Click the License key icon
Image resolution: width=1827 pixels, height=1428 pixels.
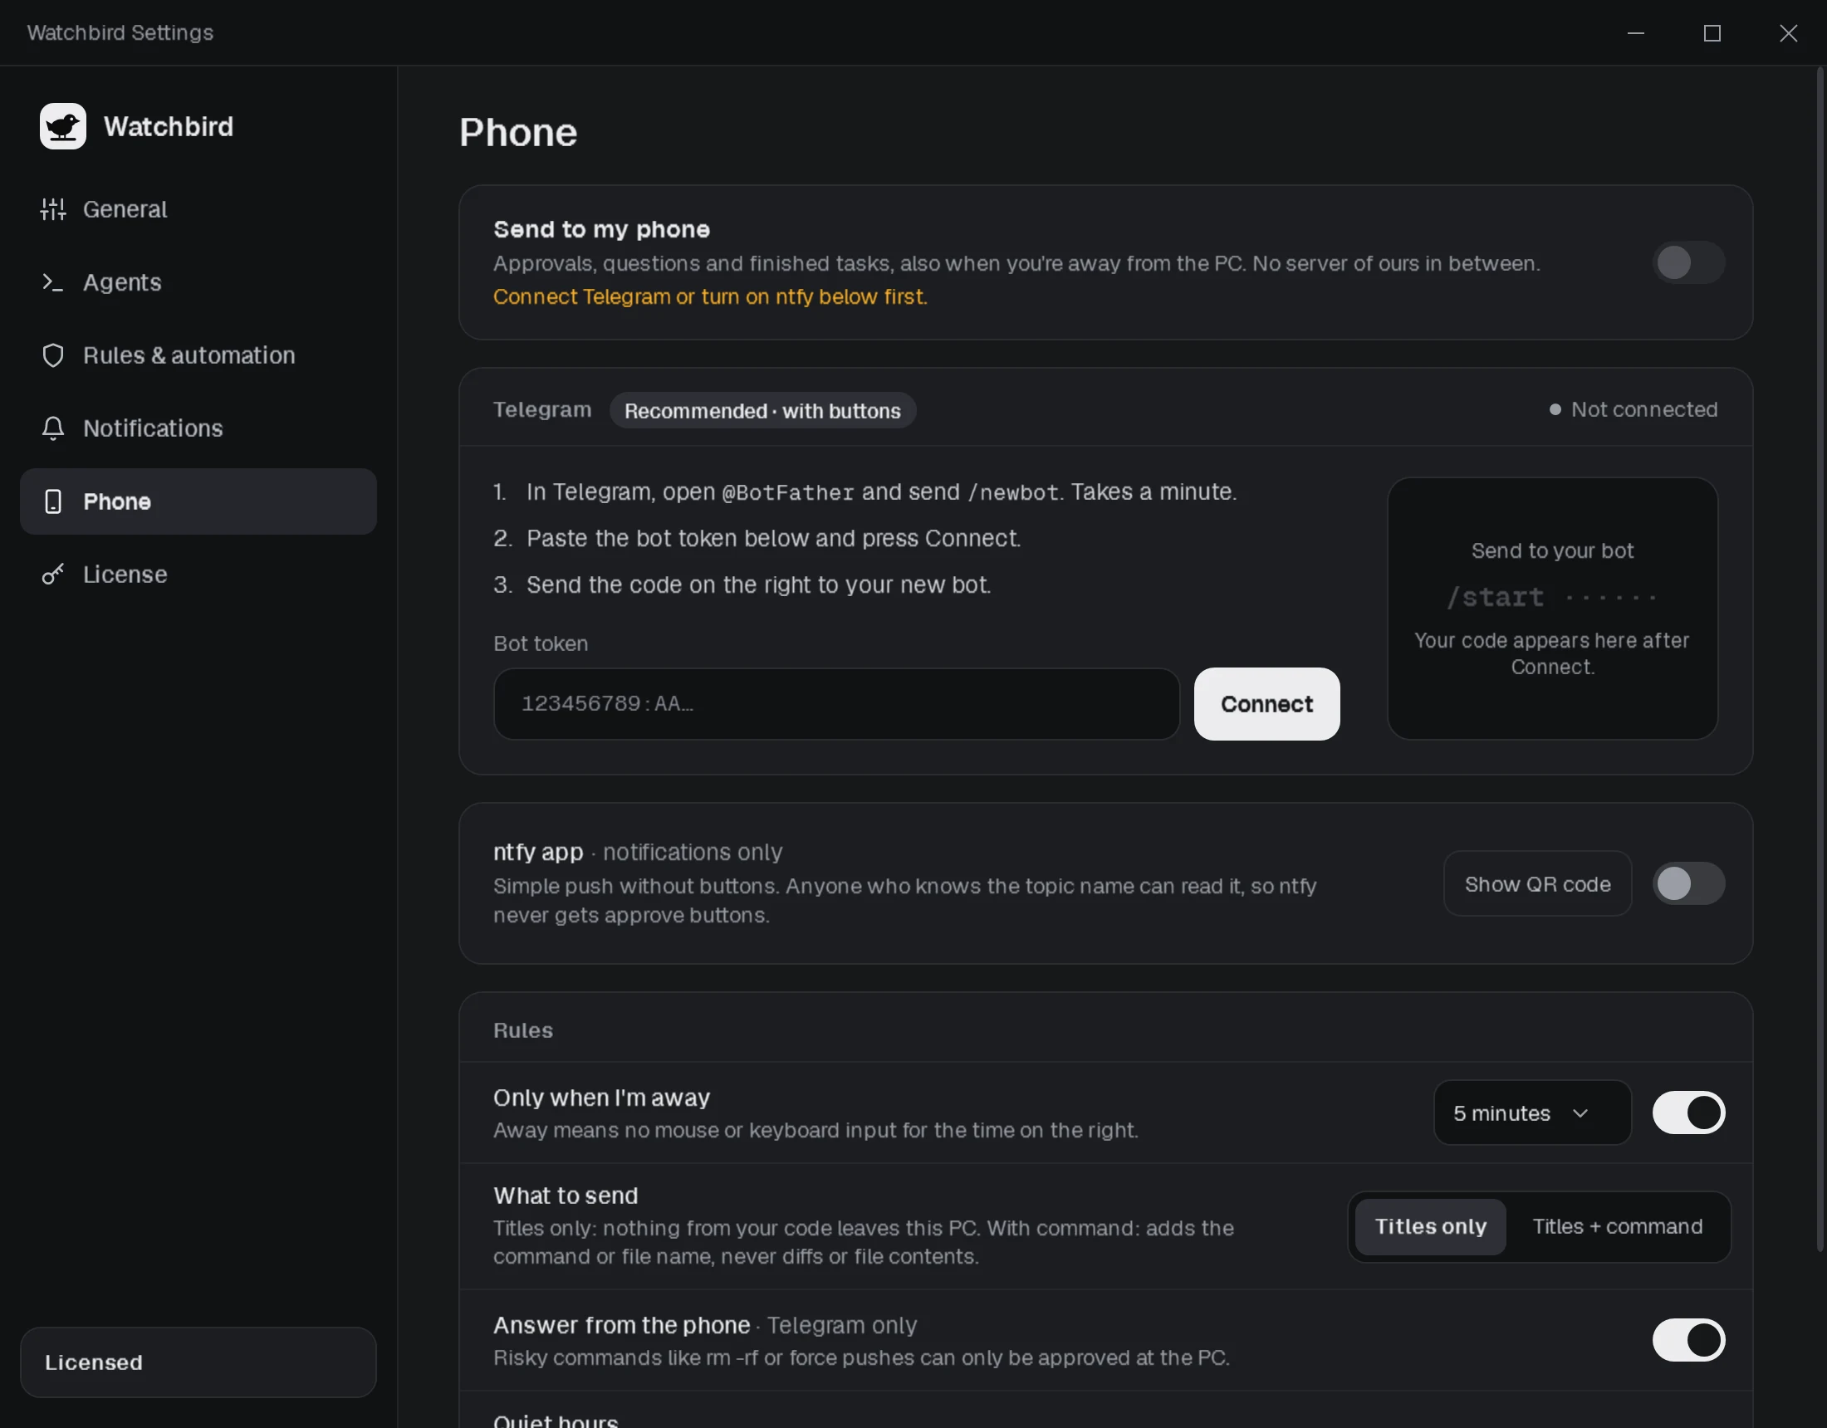click(52, 574)
